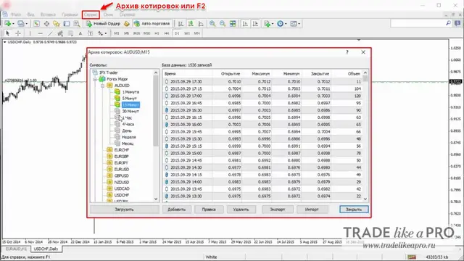Collapse the Forex Major tree node

(x=95, y=79)
